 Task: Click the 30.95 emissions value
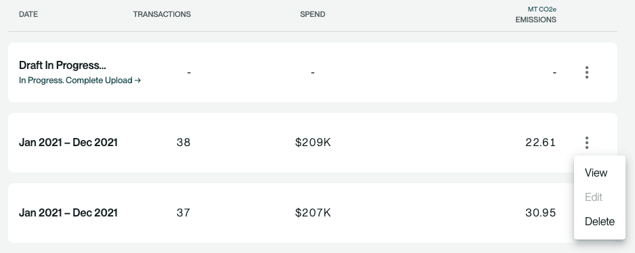click(x=541, y=213)
